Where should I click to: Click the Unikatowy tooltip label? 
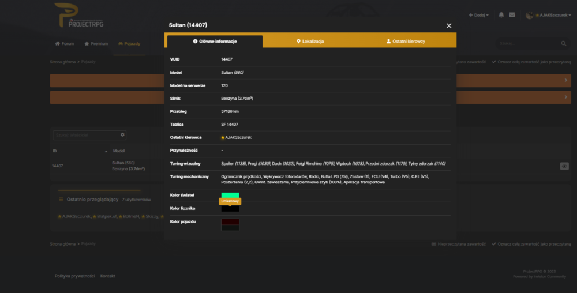coord(230,201)
